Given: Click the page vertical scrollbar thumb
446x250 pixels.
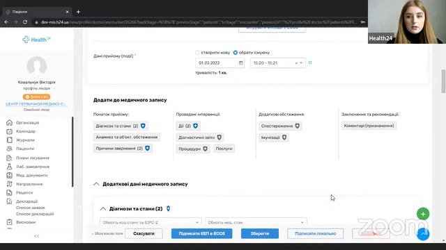Looking at the screenshot, I should click(443, 81).
